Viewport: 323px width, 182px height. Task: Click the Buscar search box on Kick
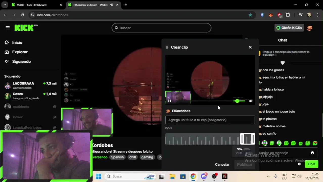[161, 28]
